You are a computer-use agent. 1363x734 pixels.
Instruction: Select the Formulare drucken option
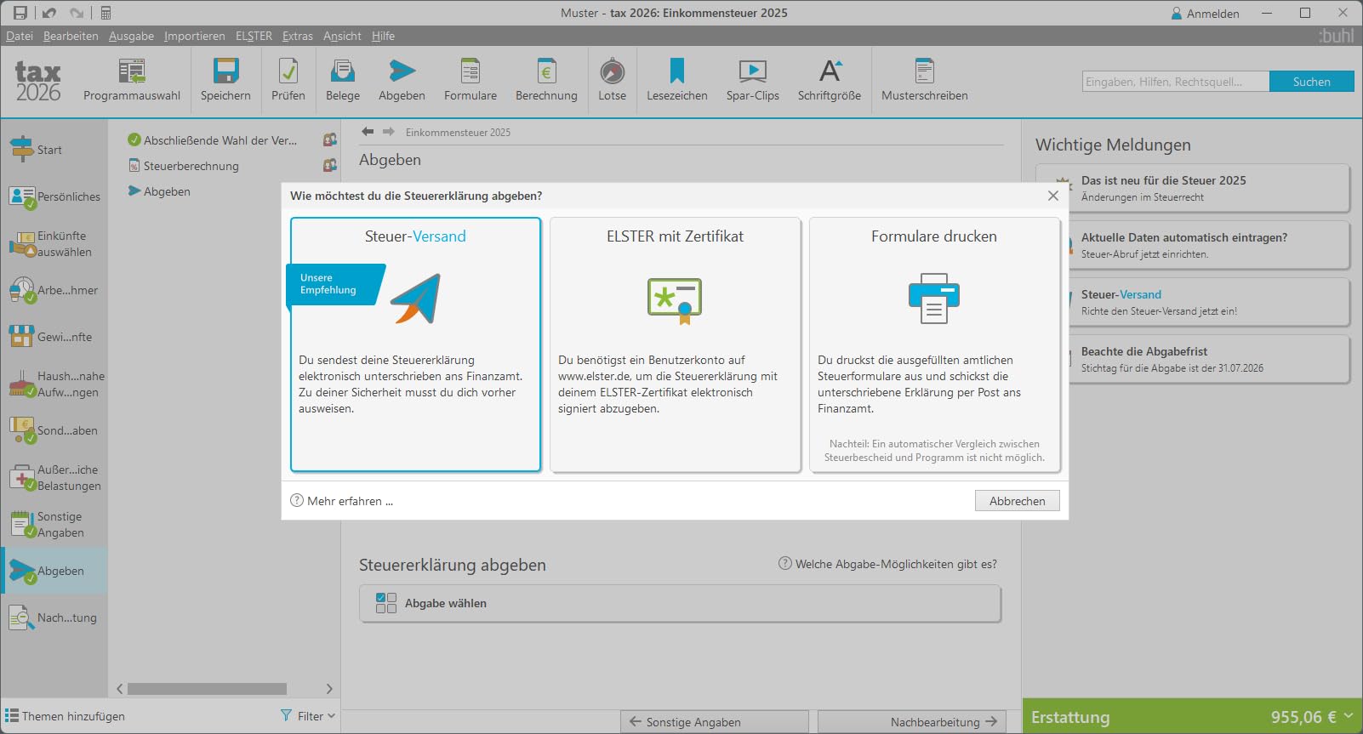coord(934,344)
